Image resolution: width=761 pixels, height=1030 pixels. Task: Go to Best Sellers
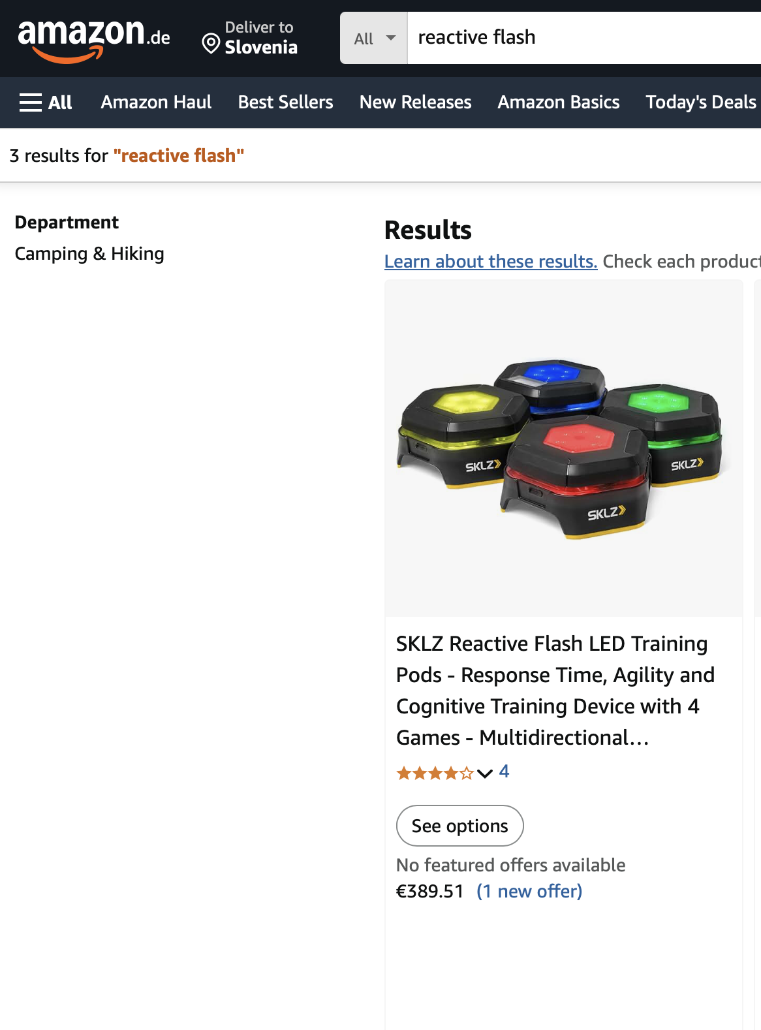point(285,102)
